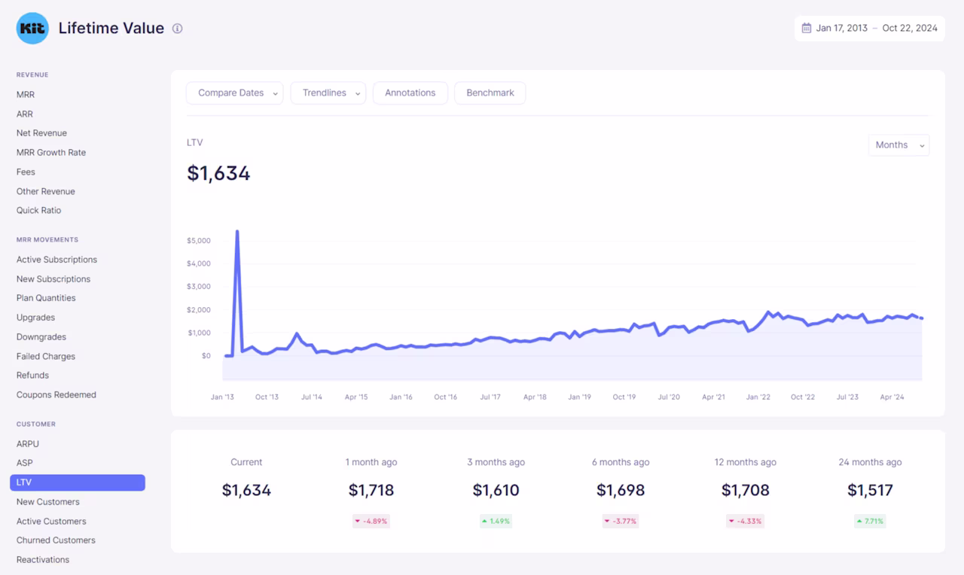Open the Failed Charges report
964x575 pixels.
[46, 357]
